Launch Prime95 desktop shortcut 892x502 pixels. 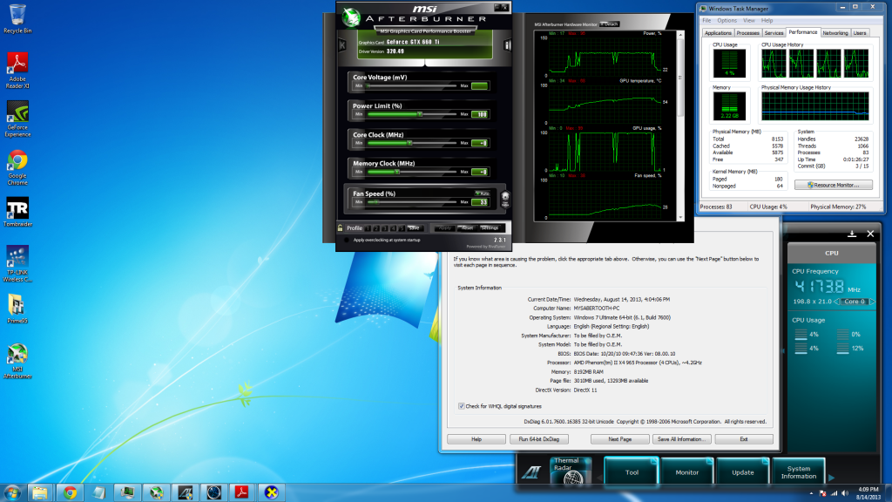(17, 304)
